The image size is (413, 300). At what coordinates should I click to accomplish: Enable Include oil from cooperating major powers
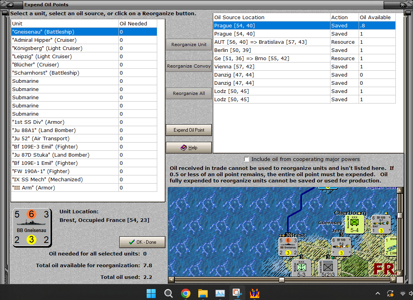pos(247,159)
